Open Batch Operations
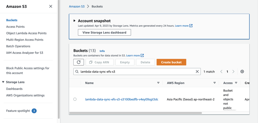 (x=18, y=46)
